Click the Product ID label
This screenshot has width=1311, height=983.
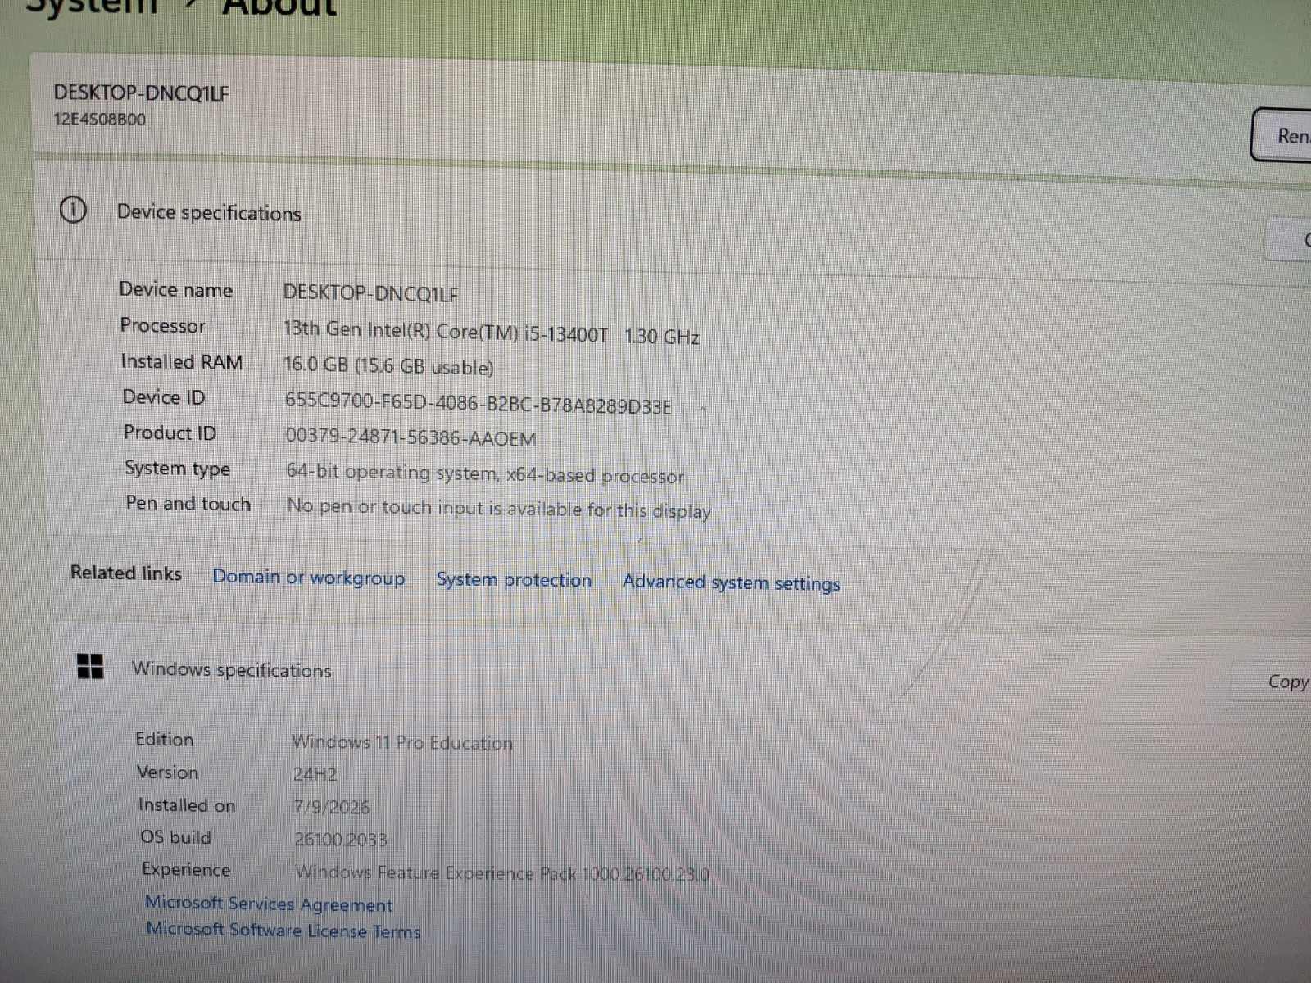[170, 433]
